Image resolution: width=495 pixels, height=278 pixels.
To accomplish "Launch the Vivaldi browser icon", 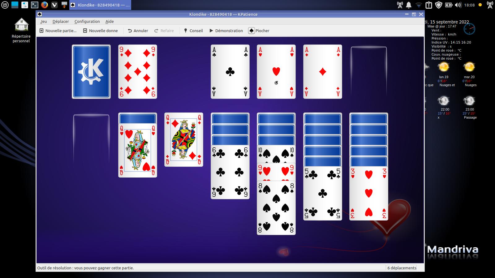I will tap(54, 5).
